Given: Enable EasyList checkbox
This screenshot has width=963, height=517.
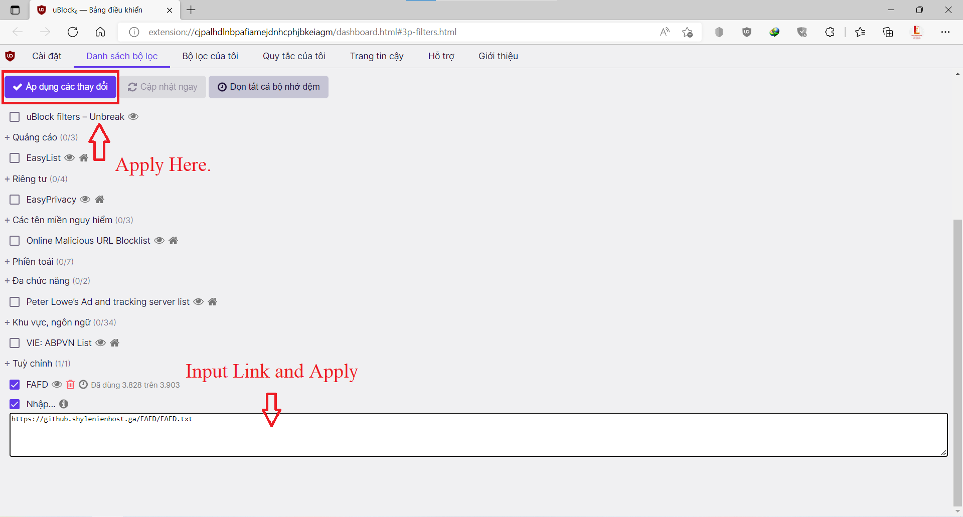Looking at the screenshot, I should (15, 158).
